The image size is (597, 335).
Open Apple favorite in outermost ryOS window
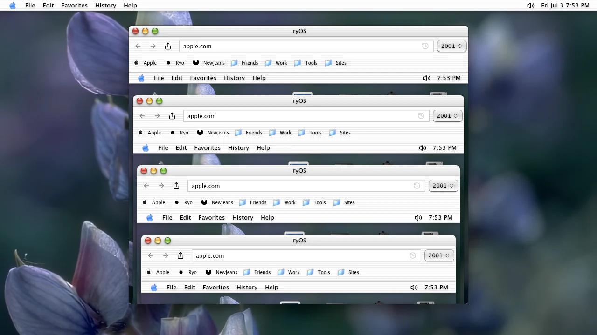145,63
